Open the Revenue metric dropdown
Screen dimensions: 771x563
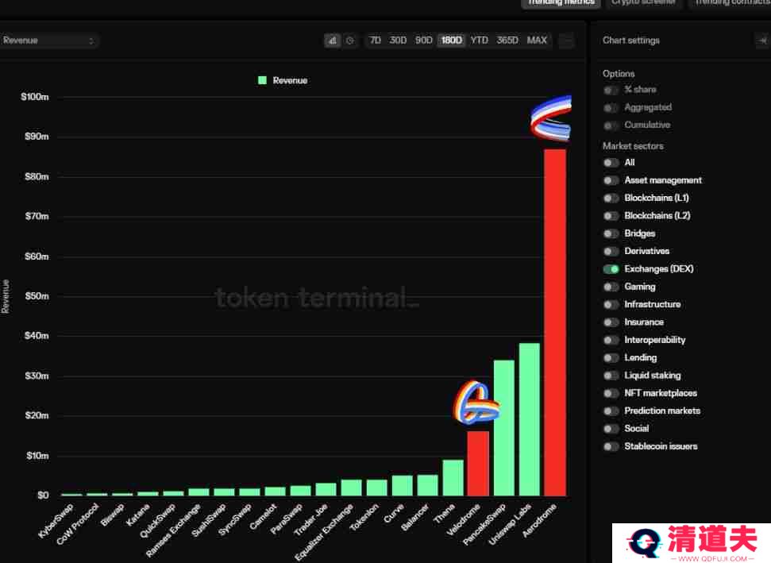click(x=48, y=40)
